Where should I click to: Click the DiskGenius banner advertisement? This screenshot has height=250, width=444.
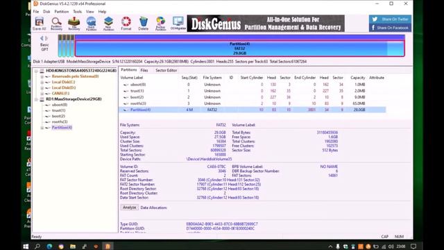coord(266,23)
